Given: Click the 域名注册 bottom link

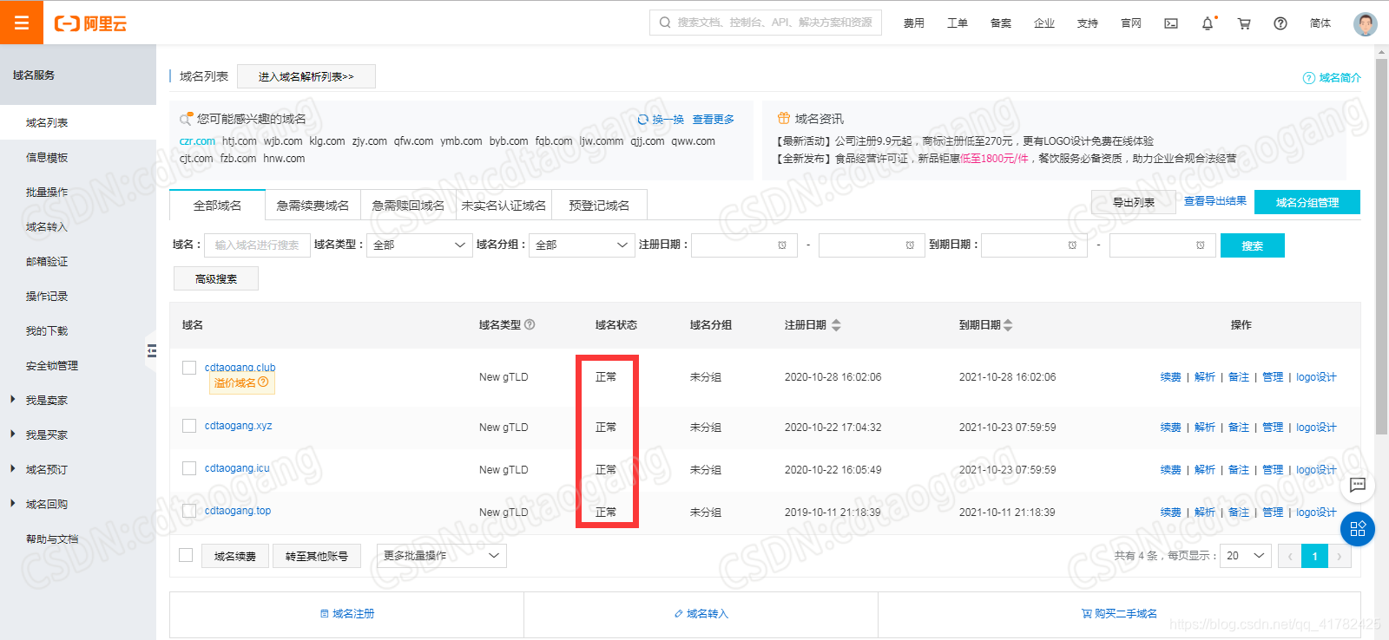Looking at the screenshot, I should point(347,614).
